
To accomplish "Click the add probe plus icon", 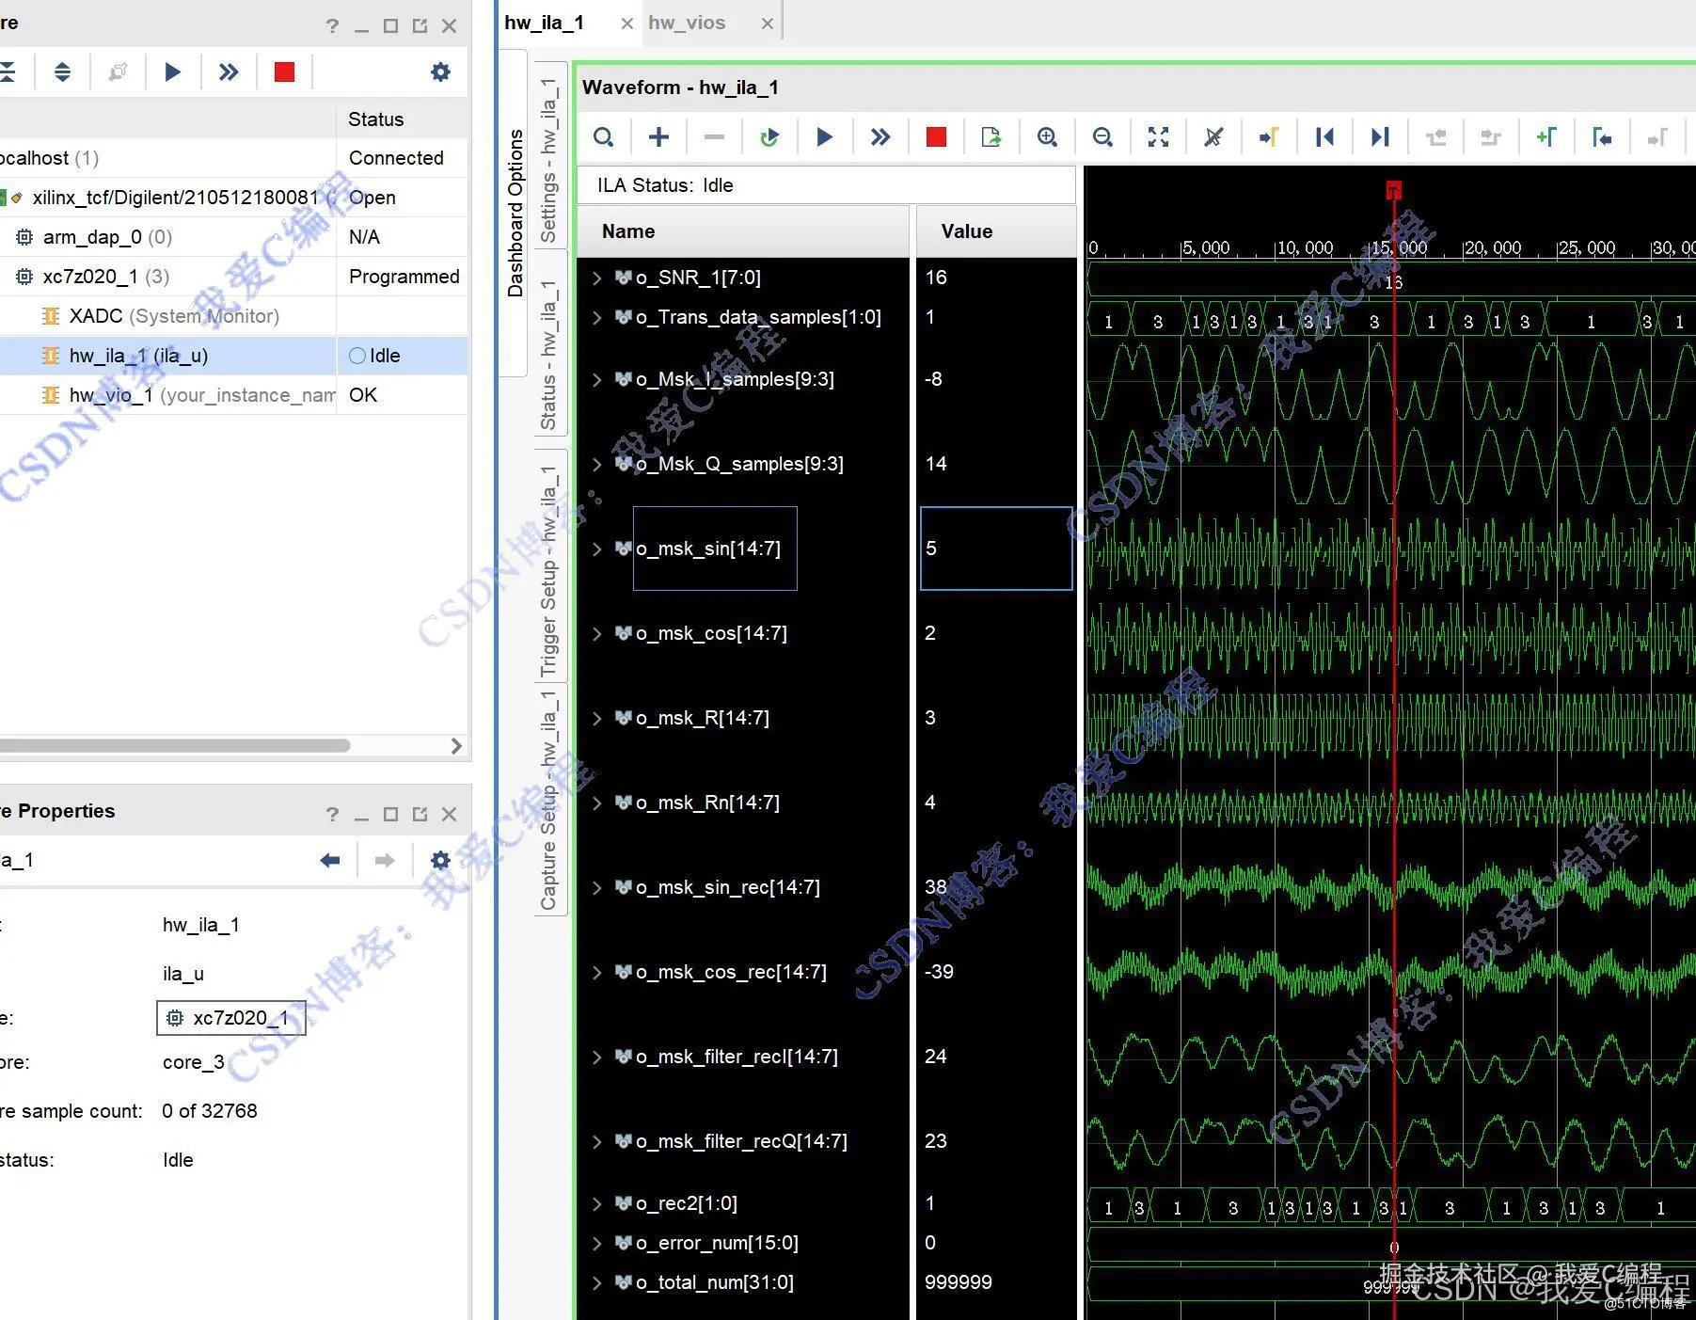I will pos(658,137).
